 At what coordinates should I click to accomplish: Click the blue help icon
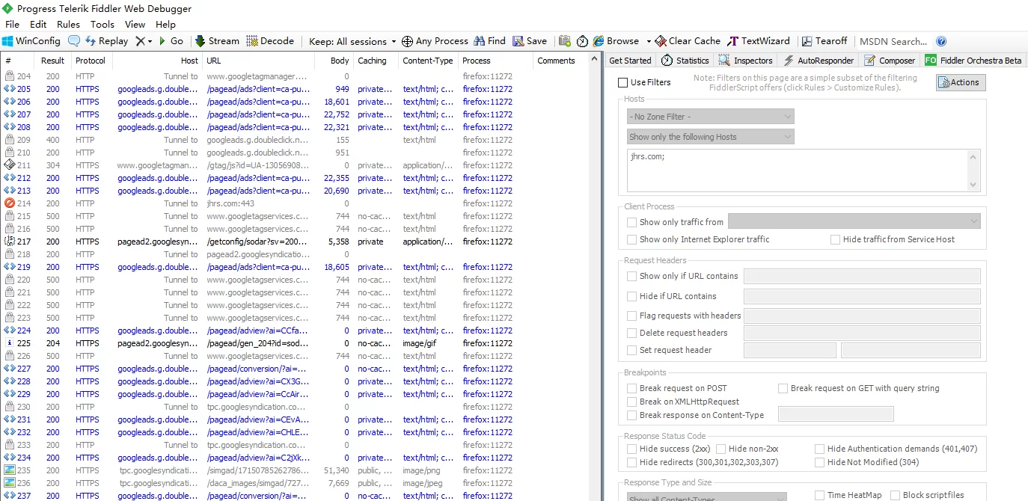tap(941, 41)
